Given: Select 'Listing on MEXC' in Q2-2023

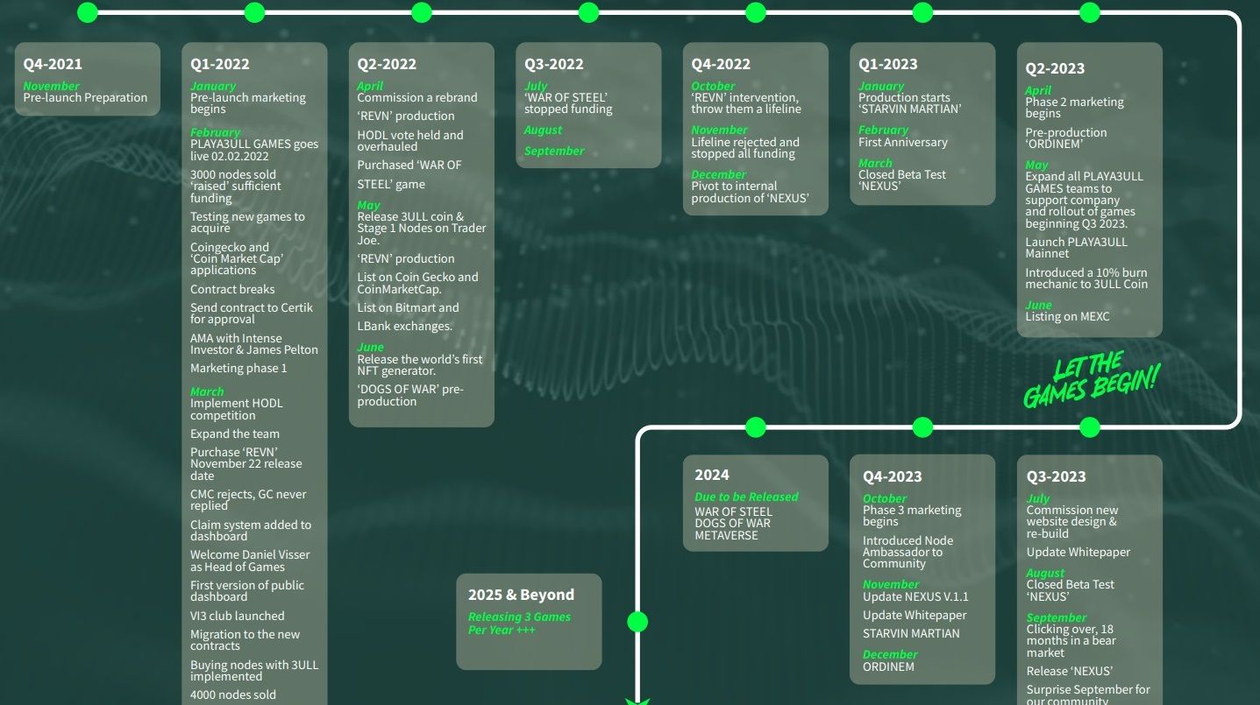Looking at the screenshot, I should pyautogui.click(x=1067, y=316).
